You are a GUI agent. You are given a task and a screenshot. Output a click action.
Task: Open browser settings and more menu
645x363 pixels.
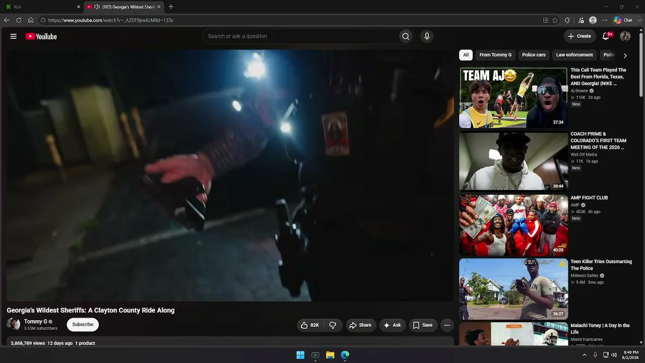tap(605, 20)
